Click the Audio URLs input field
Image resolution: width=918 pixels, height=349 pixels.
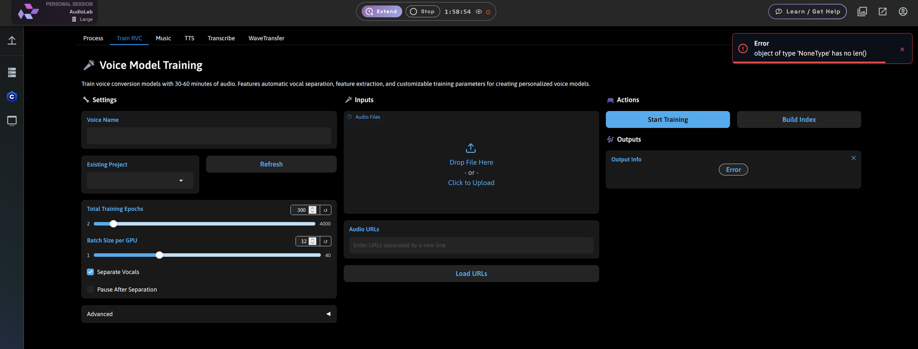tap(471, 245)
